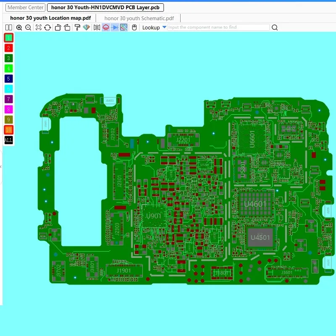Fit the board to the window
This screenshot has height=336, width=336.
click(38, 27)
